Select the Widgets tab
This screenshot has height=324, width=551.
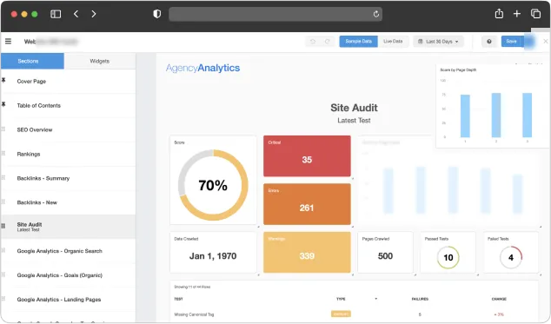click(x=100, y=61)
